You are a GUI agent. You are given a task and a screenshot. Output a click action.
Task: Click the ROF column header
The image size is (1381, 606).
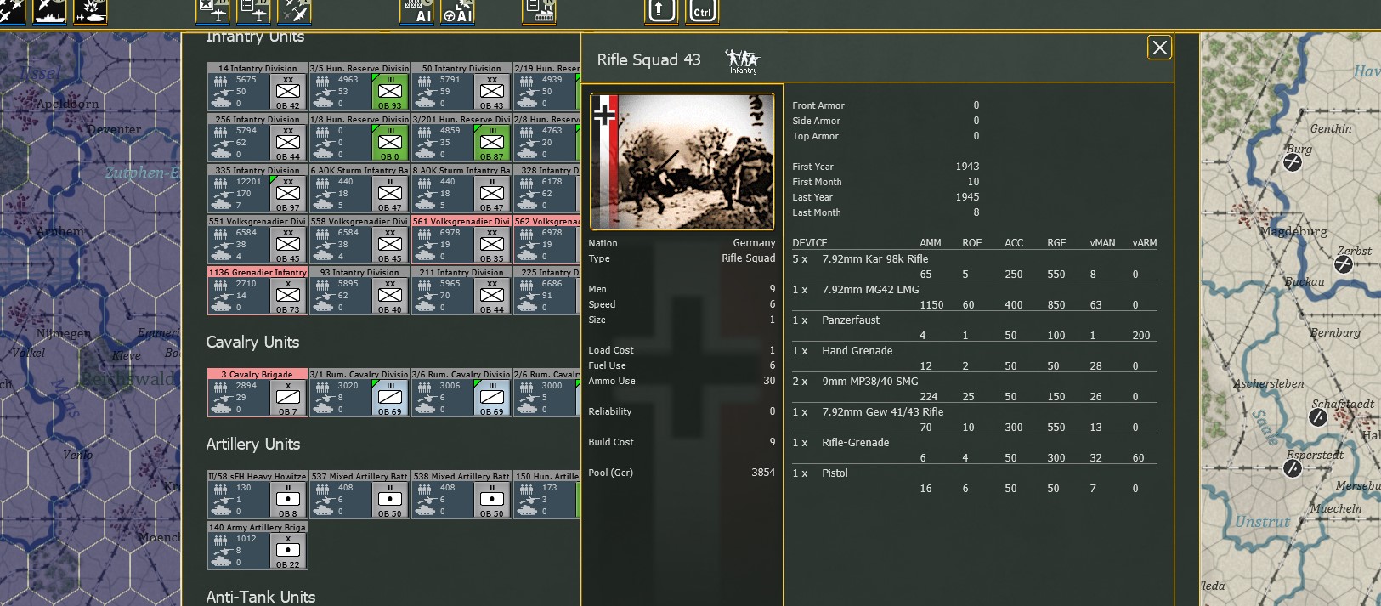[971, 243]
